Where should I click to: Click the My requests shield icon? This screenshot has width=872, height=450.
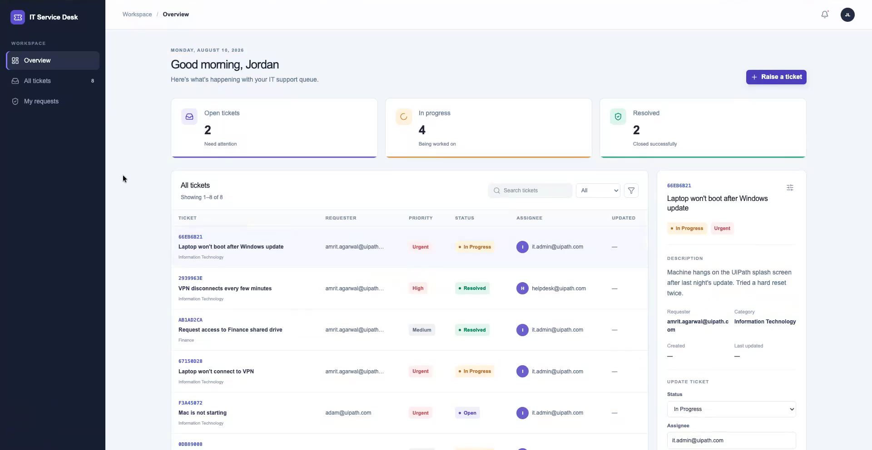pyautogui.click(x=15, y=101)
